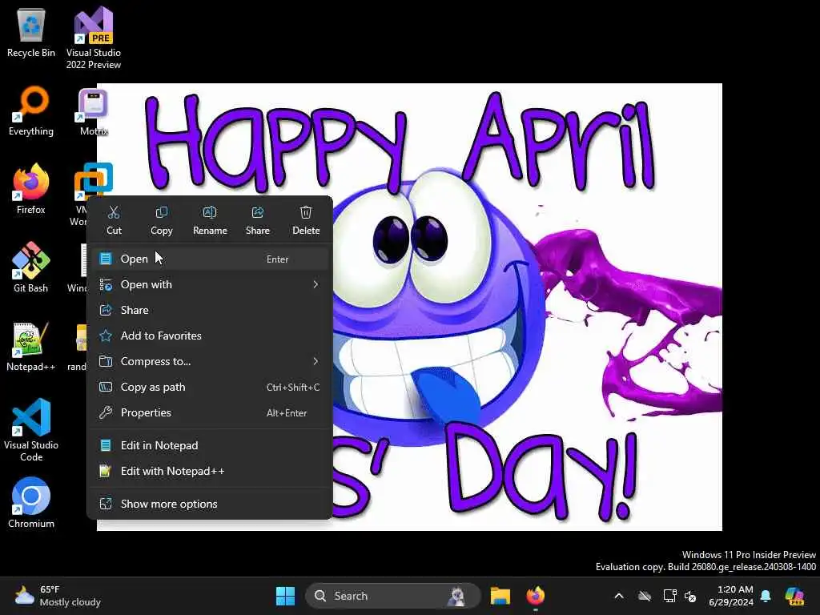The image size is (820, 615).
Task: Choose Edit in Notepad
Action: [210, 445]
